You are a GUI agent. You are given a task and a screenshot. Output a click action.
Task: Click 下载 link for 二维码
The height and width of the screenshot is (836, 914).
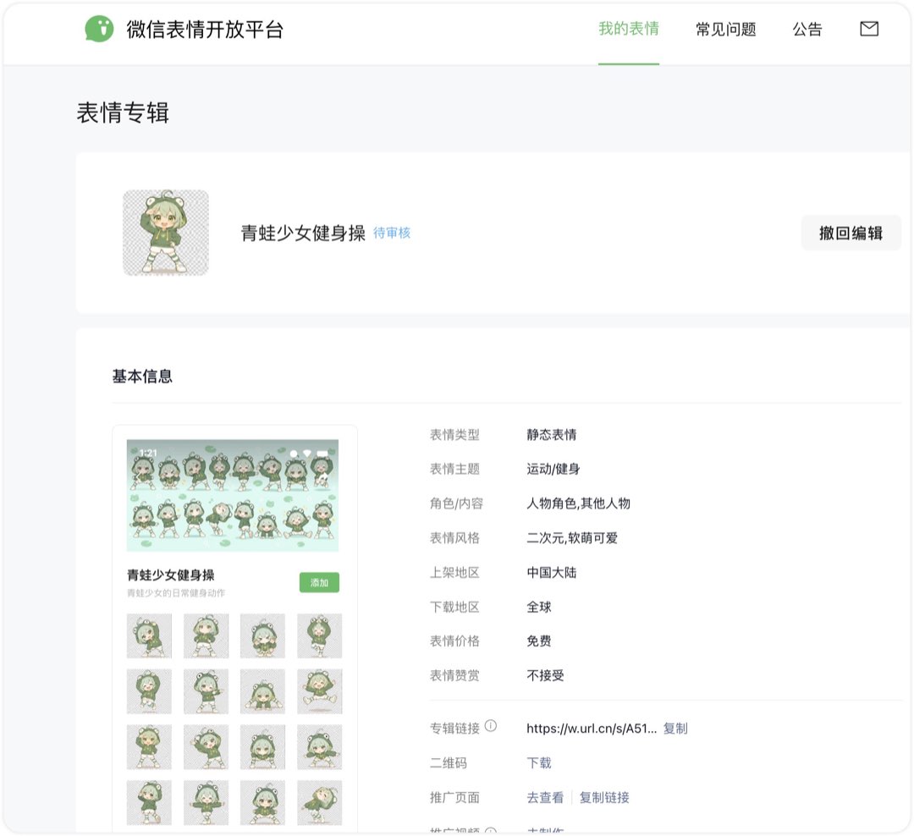[x=539, y=762]
